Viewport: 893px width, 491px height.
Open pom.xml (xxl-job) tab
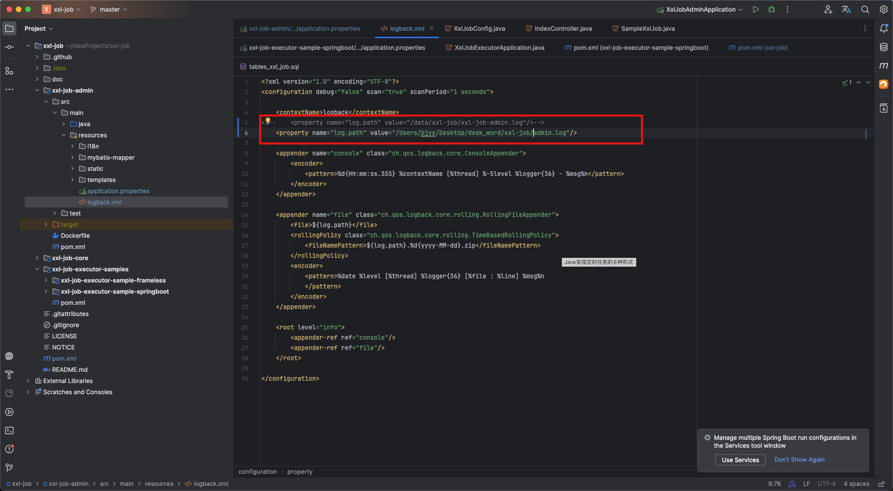click(758, 47)
